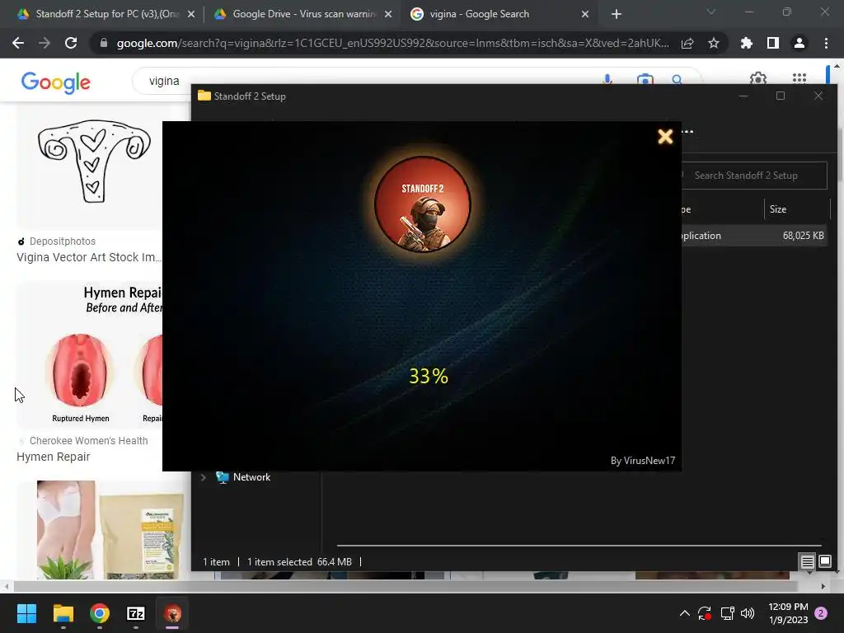Open Depositphotos source link
This screenshot has width=844, height=633.
[x=63, y=241]
